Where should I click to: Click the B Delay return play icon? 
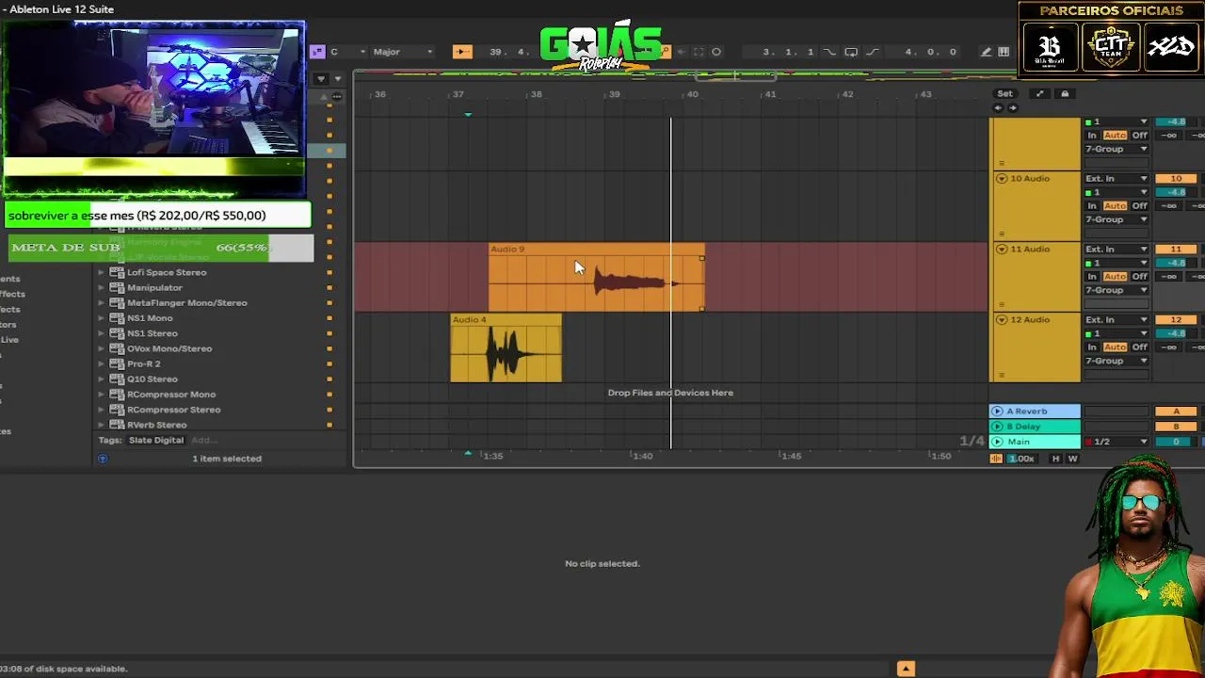[x=997, y=427]
